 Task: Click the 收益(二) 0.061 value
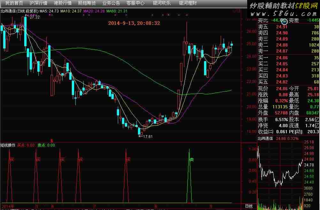pos(282,132)
